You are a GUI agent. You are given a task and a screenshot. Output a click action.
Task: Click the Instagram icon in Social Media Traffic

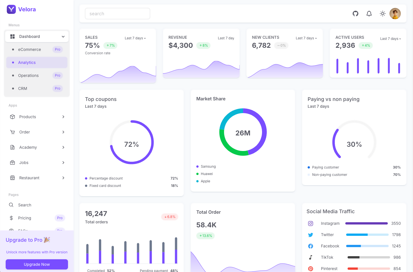311,223
